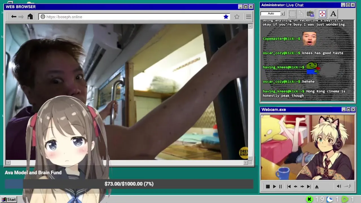361x203 pixels.
Task: Click the username 'Copemaster@kick:~$'
Action: (281, 39)
